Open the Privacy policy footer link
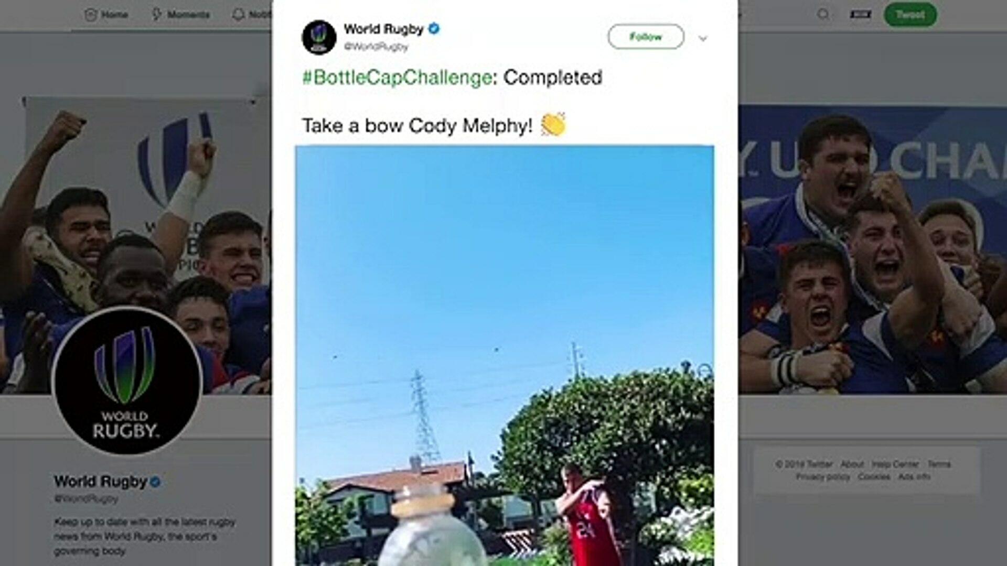This screenshot has height=566, width=1007. click(823, 477)
